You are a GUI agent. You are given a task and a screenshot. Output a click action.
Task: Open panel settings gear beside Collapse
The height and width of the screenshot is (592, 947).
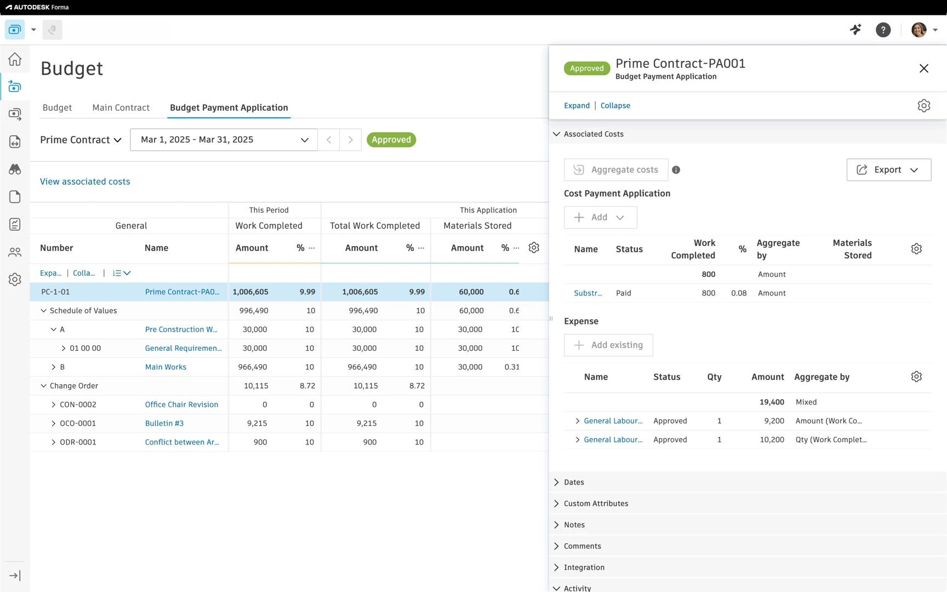(924, 106)
